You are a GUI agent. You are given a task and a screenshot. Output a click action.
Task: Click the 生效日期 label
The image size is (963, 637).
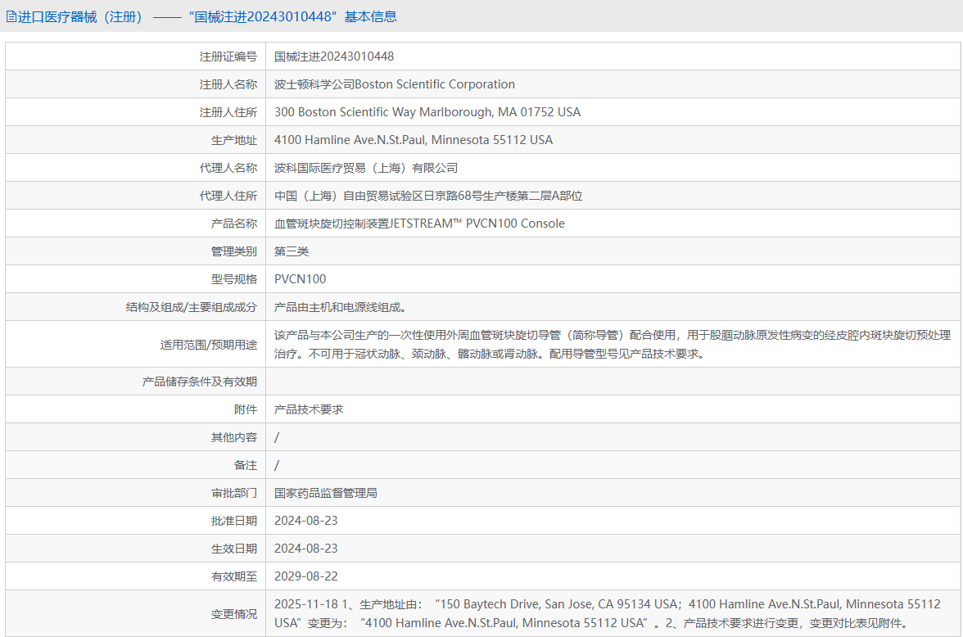pos(234,549)
